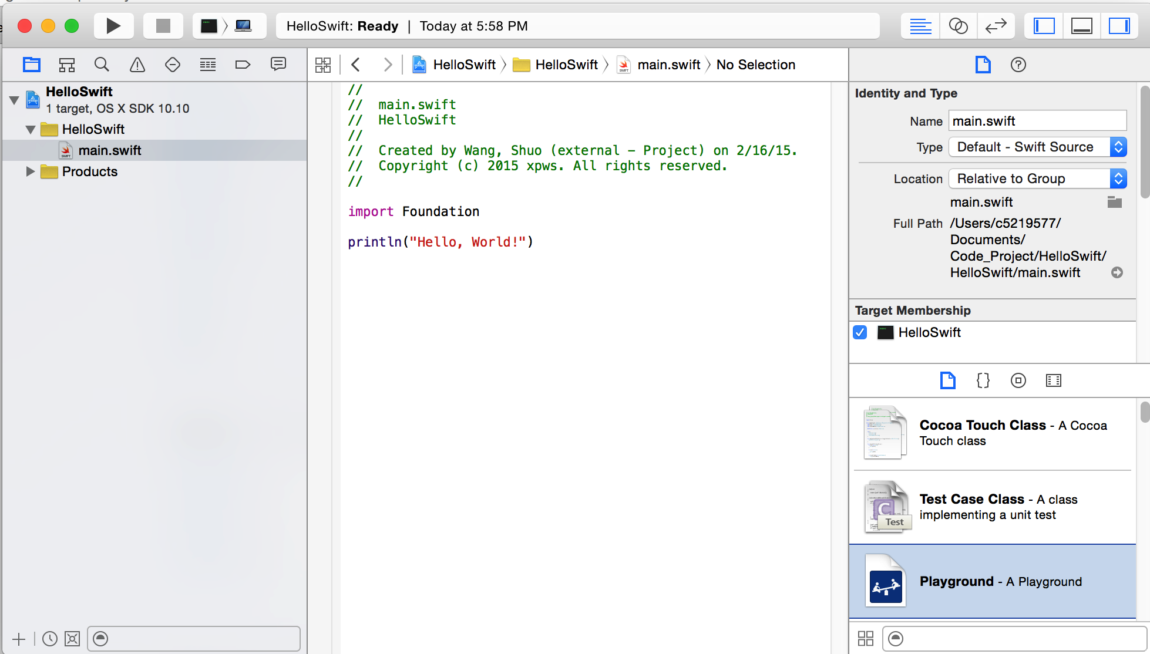Show the Media library
The height and width of the screenshot is (654, 1150).
coord(1053,380)
